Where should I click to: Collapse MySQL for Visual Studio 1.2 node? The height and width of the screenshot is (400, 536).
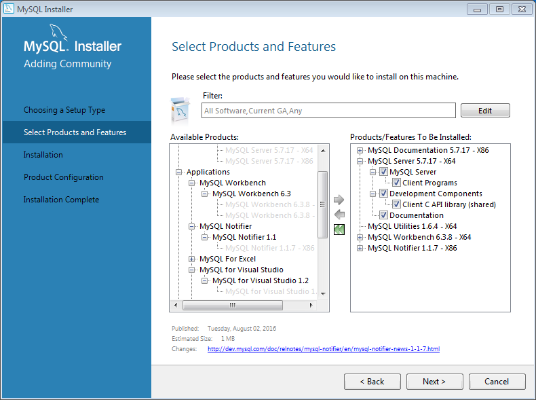click(204, 280)
